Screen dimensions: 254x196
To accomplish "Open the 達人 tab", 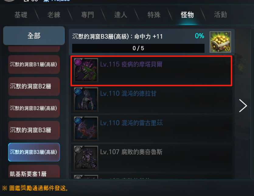I will point(121,15).
